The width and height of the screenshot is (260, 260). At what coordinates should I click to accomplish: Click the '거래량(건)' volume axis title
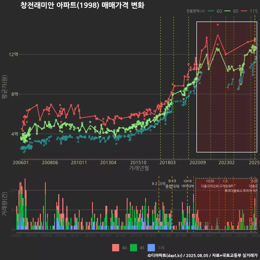point(5,204)
